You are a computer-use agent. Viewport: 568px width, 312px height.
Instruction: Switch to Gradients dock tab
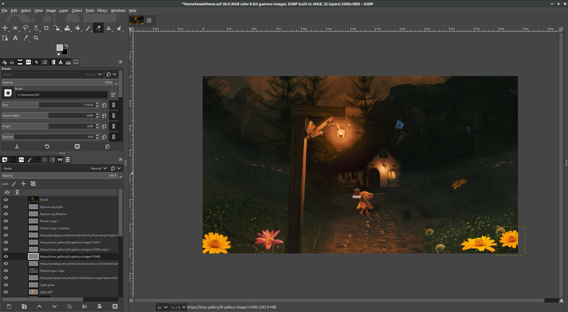53,62
